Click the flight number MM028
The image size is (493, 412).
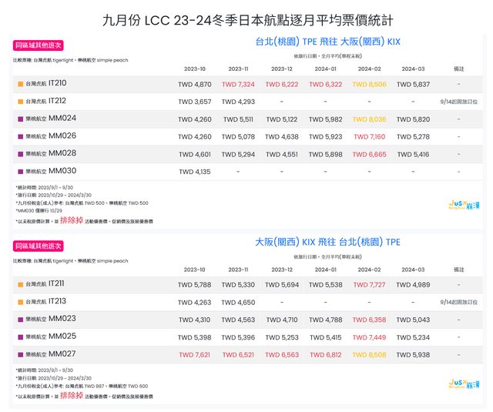[62, 153]
